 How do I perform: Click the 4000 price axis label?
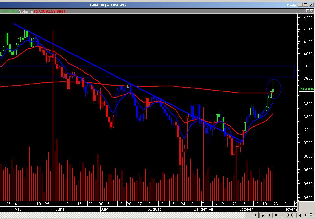point(308,66)
